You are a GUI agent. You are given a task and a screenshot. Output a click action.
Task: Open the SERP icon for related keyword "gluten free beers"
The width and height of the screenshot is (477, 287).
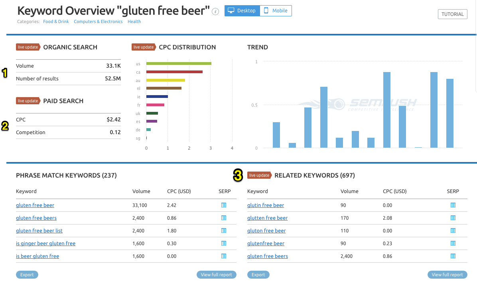452,256
